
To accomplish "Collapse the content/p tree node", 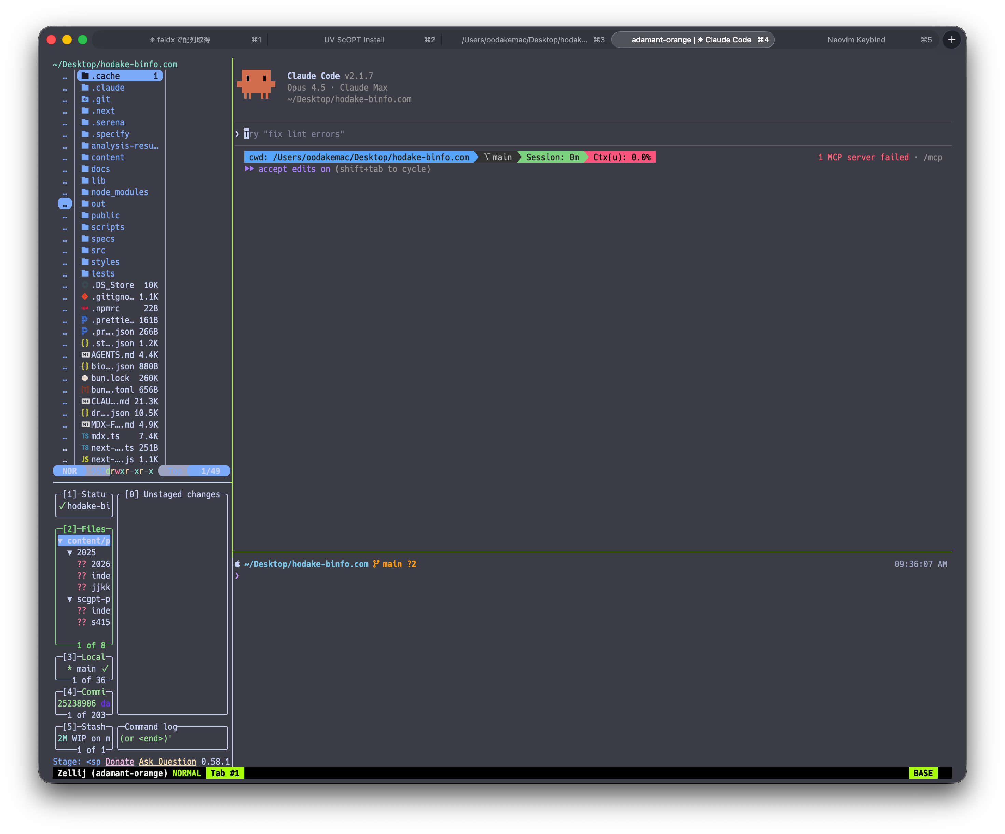I will pyautogui.click(x=61, y=541).
